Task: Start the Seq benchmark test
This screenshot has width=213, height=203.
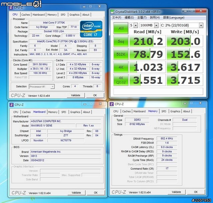Action: coord(121,41)
